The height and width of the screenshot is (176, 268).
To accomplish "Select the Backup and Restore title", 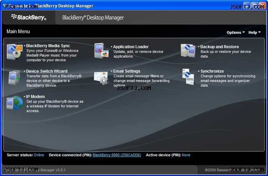I will click(x=219, y=47).
